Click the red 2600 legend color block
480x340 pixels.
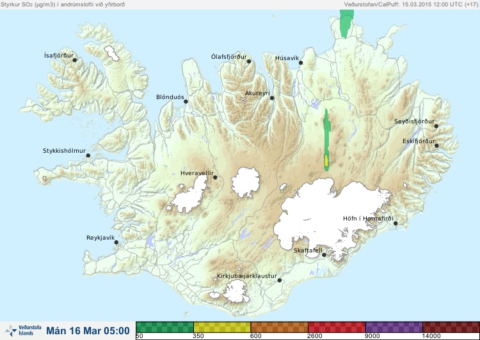[337, 327]
